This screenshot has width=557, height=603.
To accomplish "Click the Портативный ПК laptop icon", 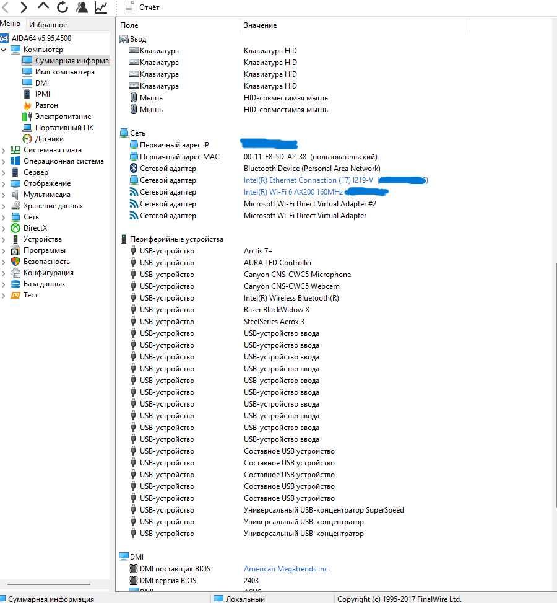I will pyautogui.click(x=27, y=128).
